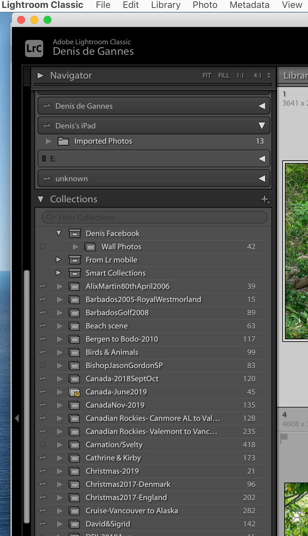Open the Lightroom Classic app menu
308x536 pixels.
point(43,5)
